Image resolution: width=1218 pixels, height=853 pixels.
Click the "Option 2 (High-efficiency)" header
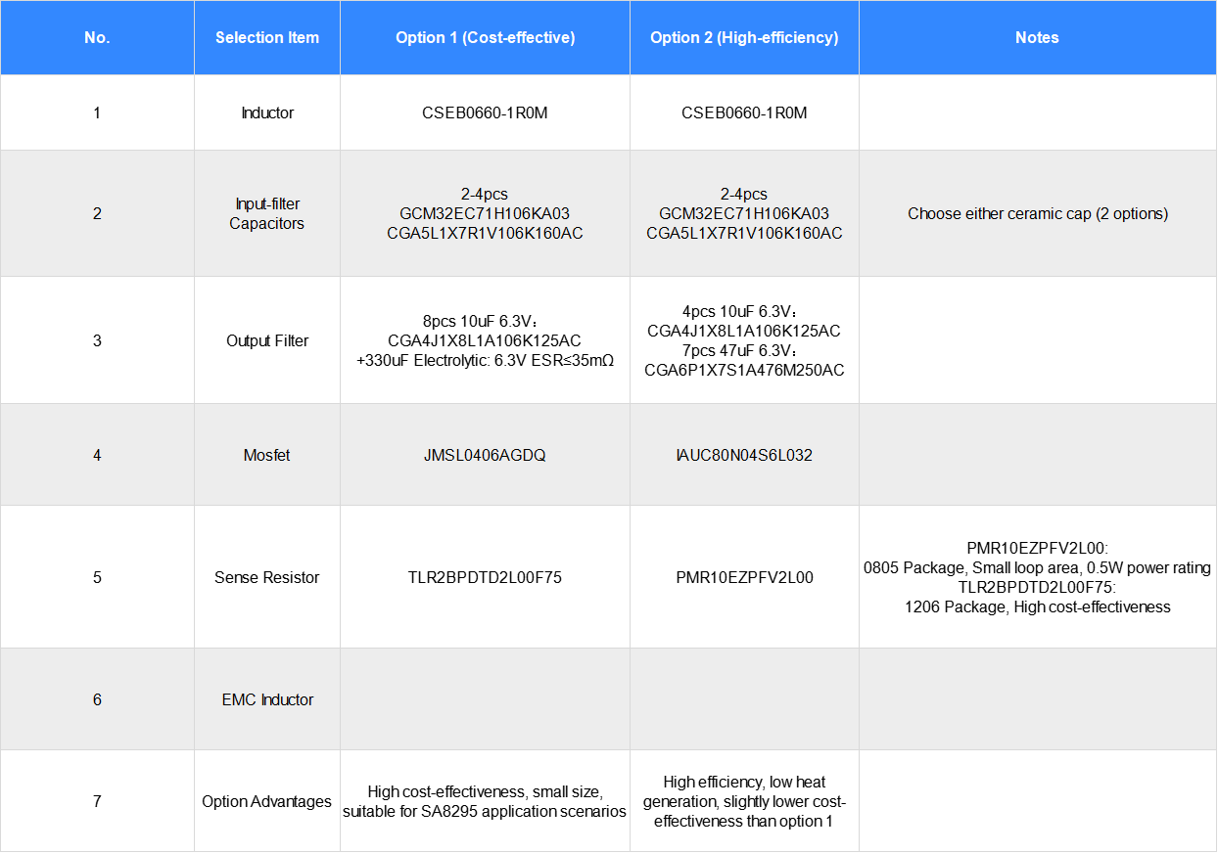[744, 38]
